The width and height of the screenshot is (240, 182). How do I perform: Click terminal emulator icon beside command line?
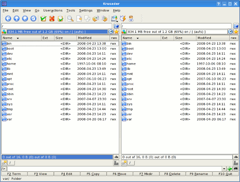[236, 169]
